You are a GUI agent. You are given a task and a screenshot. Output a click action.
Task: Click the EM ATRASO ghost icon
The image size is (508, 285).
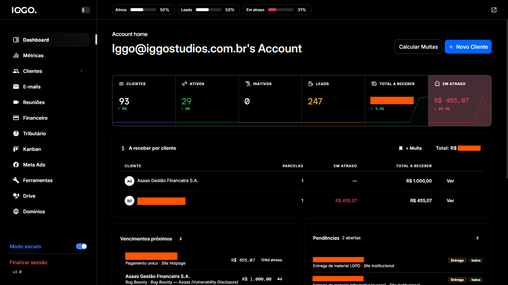pyautogui.click(x=437, y=84)
